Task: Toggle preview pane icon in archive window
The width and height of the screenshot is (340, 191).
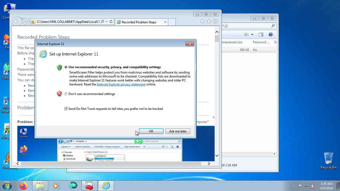Action: click(x=261, y=34)
